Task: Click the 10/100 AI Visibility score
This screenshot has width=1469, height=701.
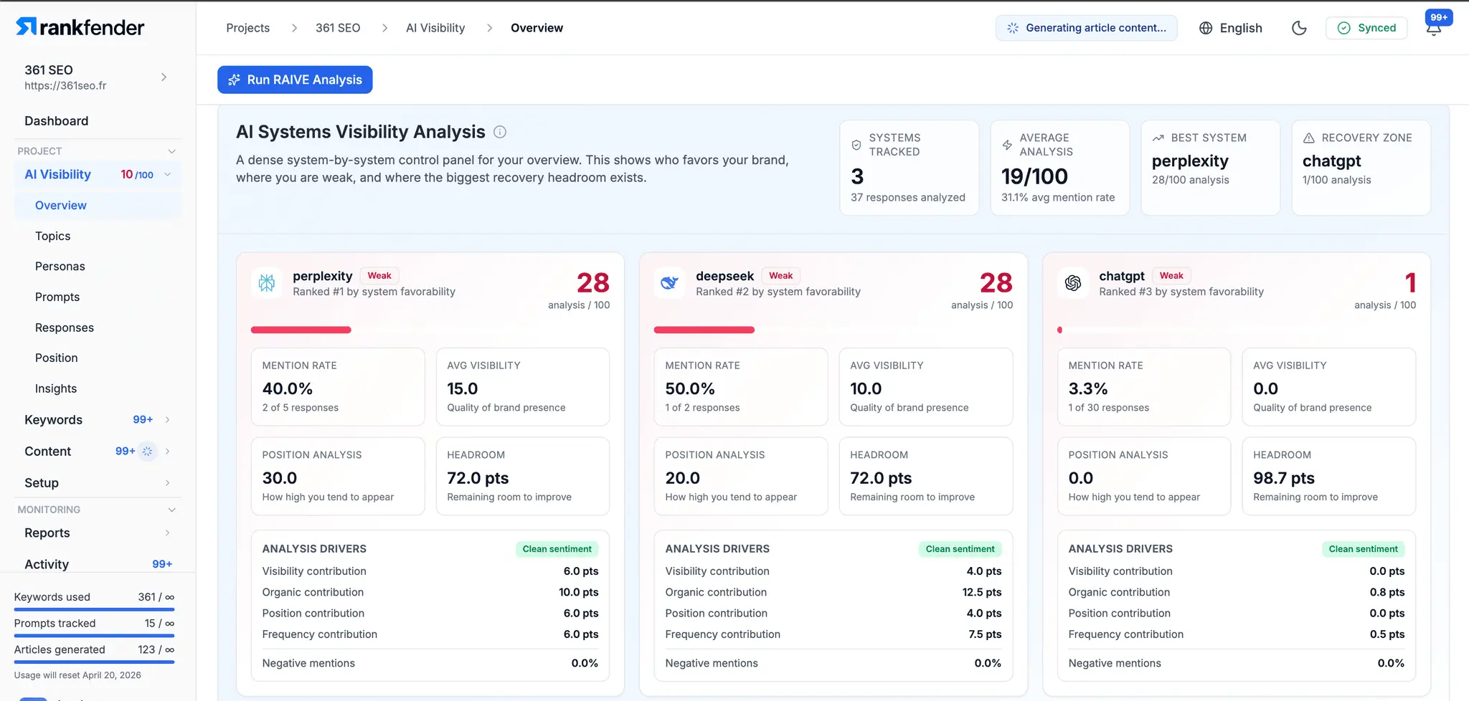Action: (137, 174)
